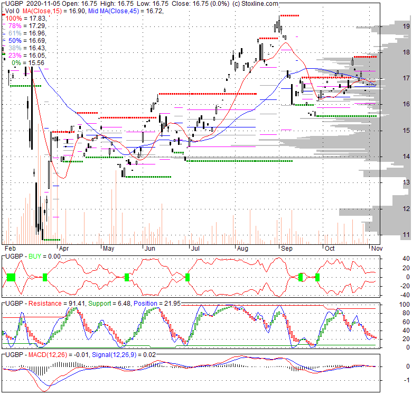The image size is (412, 394).
Task: Click the Vol 0 label
Action: (x=12, y=11)
